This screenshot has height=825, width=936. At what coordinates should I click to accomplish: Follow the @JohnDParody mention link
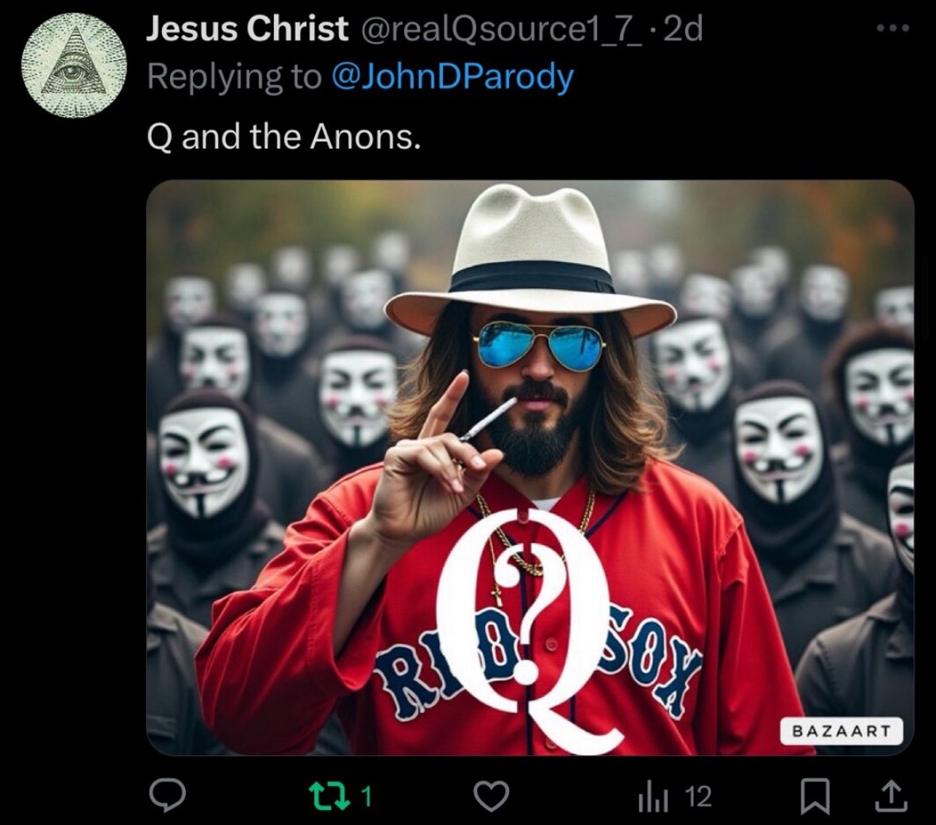pyautogui.click(x=451, y=77)
